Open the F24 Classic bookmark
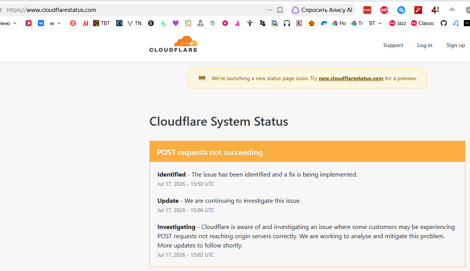The image size is (470, 271). [423, 23]
